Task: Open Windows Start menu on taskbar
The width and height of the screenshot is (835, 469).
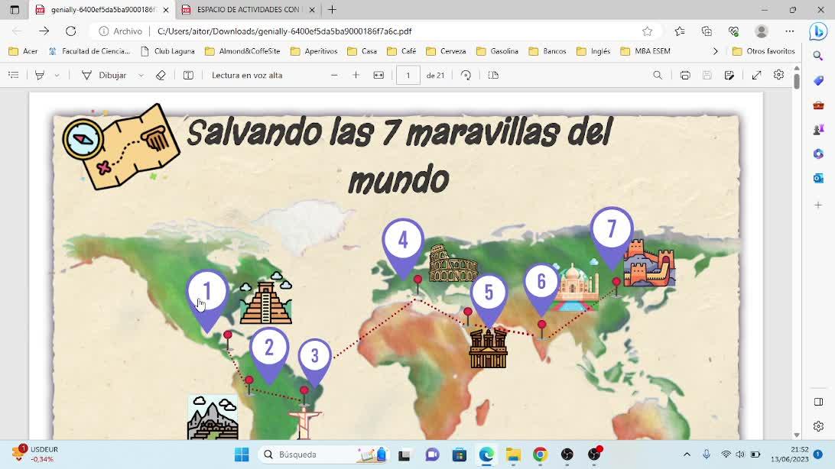Action: [x=242, y=454]
